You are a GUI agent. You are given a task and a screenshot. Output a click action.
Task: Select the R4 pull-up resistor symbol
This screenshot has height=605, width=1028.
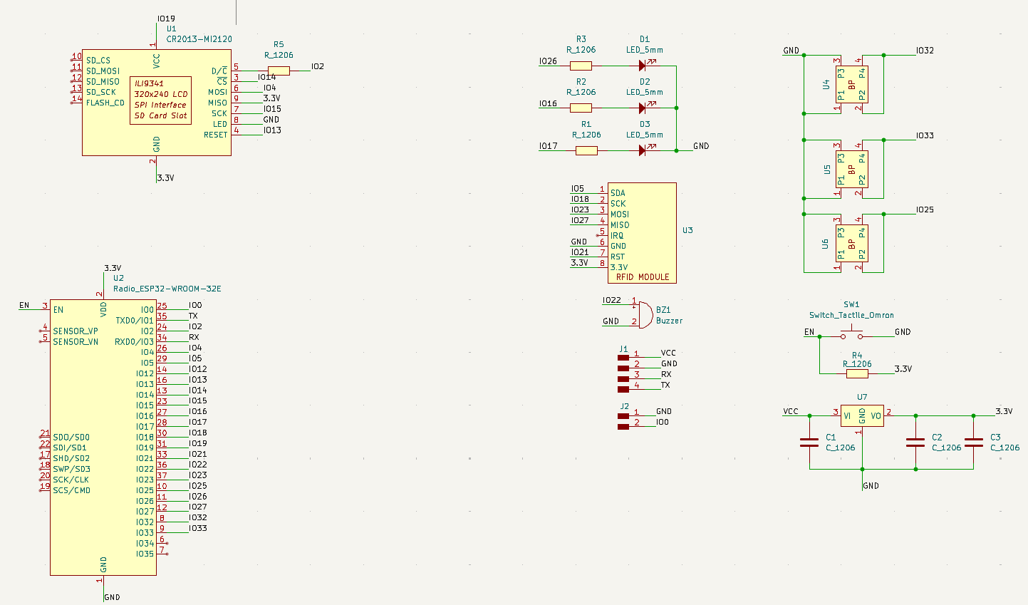[x=857, y=373]
